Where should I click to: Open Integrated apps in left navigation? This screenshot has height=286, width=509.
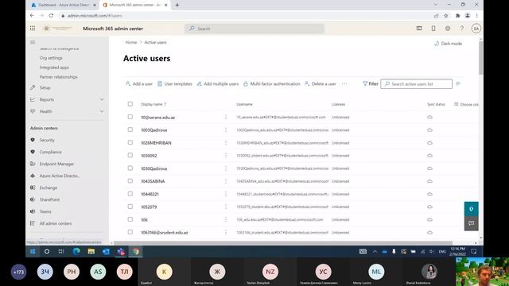pos(54,68)
